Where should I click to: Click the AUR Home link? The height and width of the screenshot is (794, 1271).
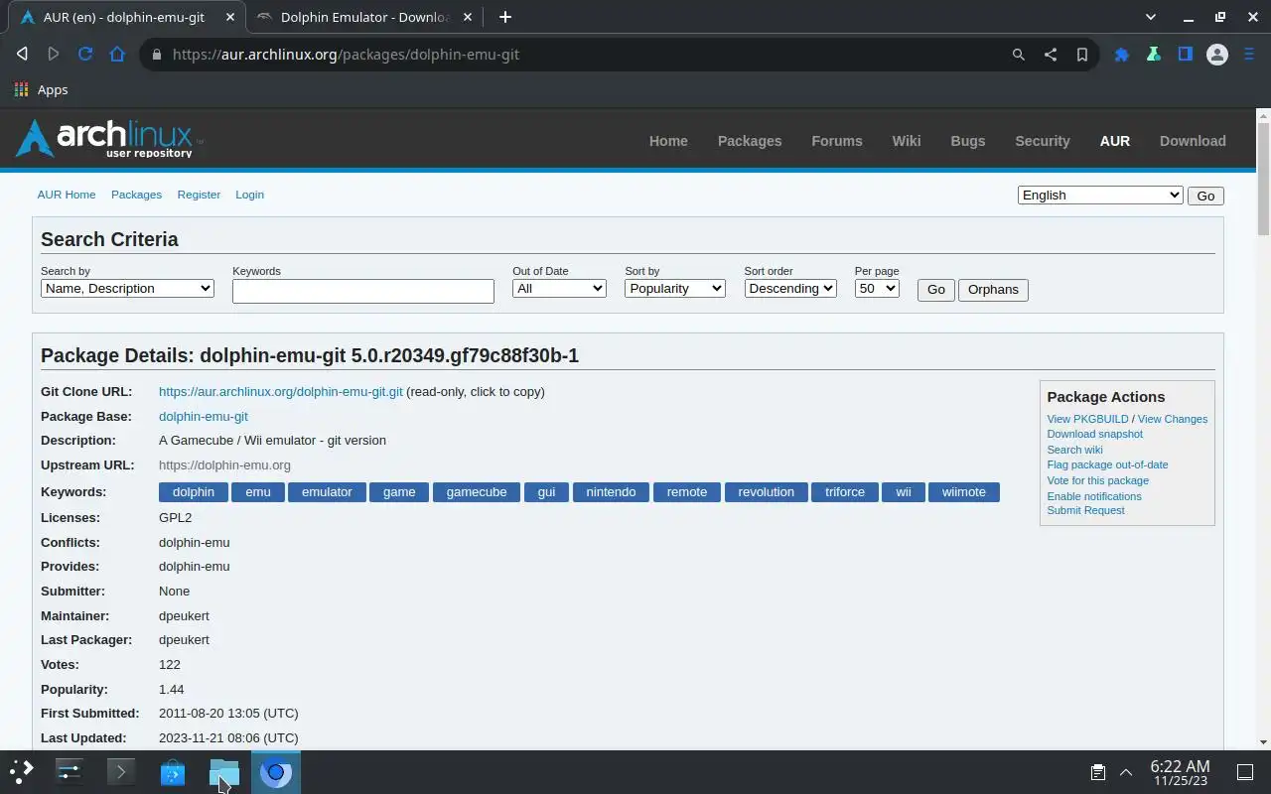coord(67,195)
